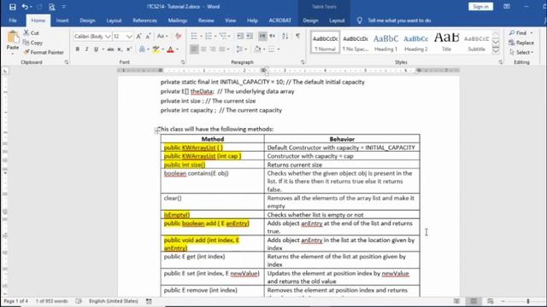Click the Sign in button

coord(480,7)
